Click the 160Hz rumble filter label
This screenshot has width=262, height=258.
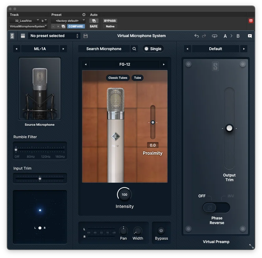click(60, 157)
